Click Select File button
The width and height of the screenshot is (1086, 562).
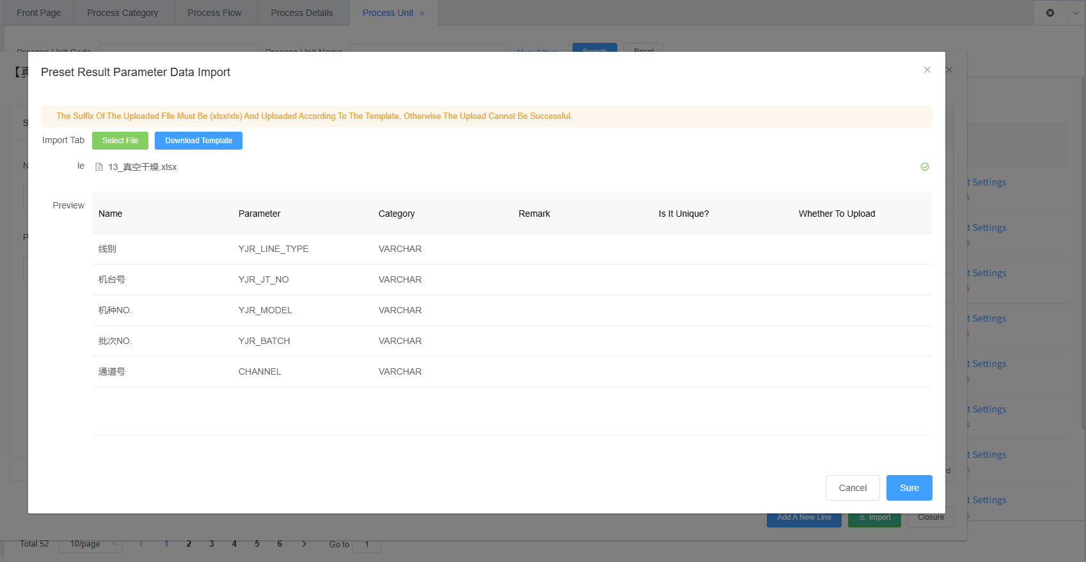120,141
